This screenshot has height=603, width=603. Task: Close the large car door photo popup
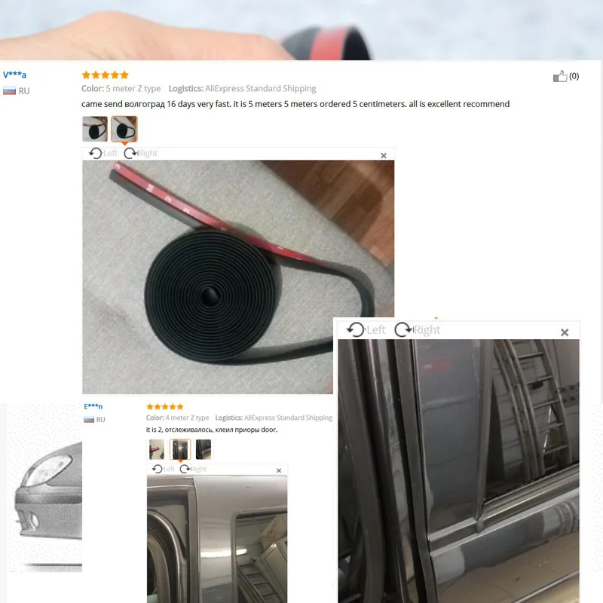coord(564,332)
